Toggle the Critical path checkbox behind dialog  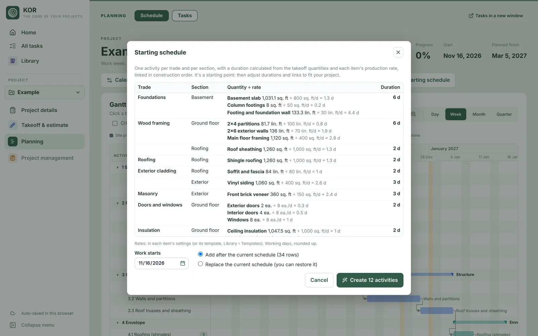click(115, 123)
